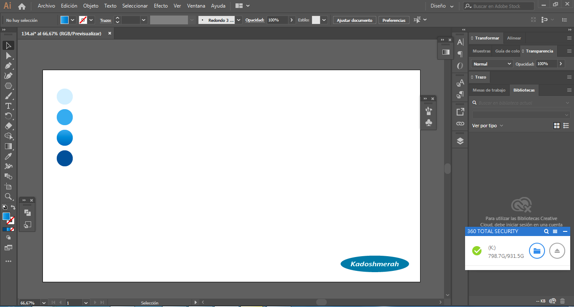Open stroke color dropdown in control bar
The image size is (574, 307).
pos(91,20)
